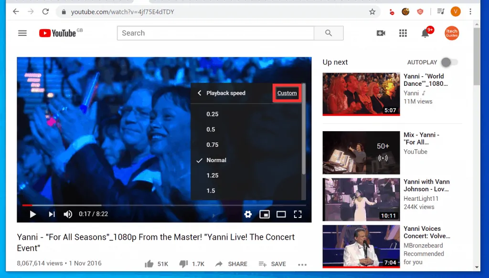Click the '0:17 / 8:22' time display
The height and width of the screenshot is (278, 489).
(x=93, y=214)
